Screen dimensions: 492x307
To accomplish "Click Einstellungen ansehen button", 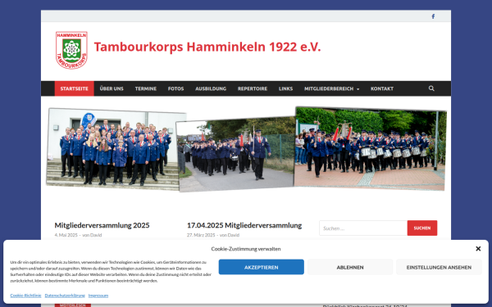I will pos(439,267).
